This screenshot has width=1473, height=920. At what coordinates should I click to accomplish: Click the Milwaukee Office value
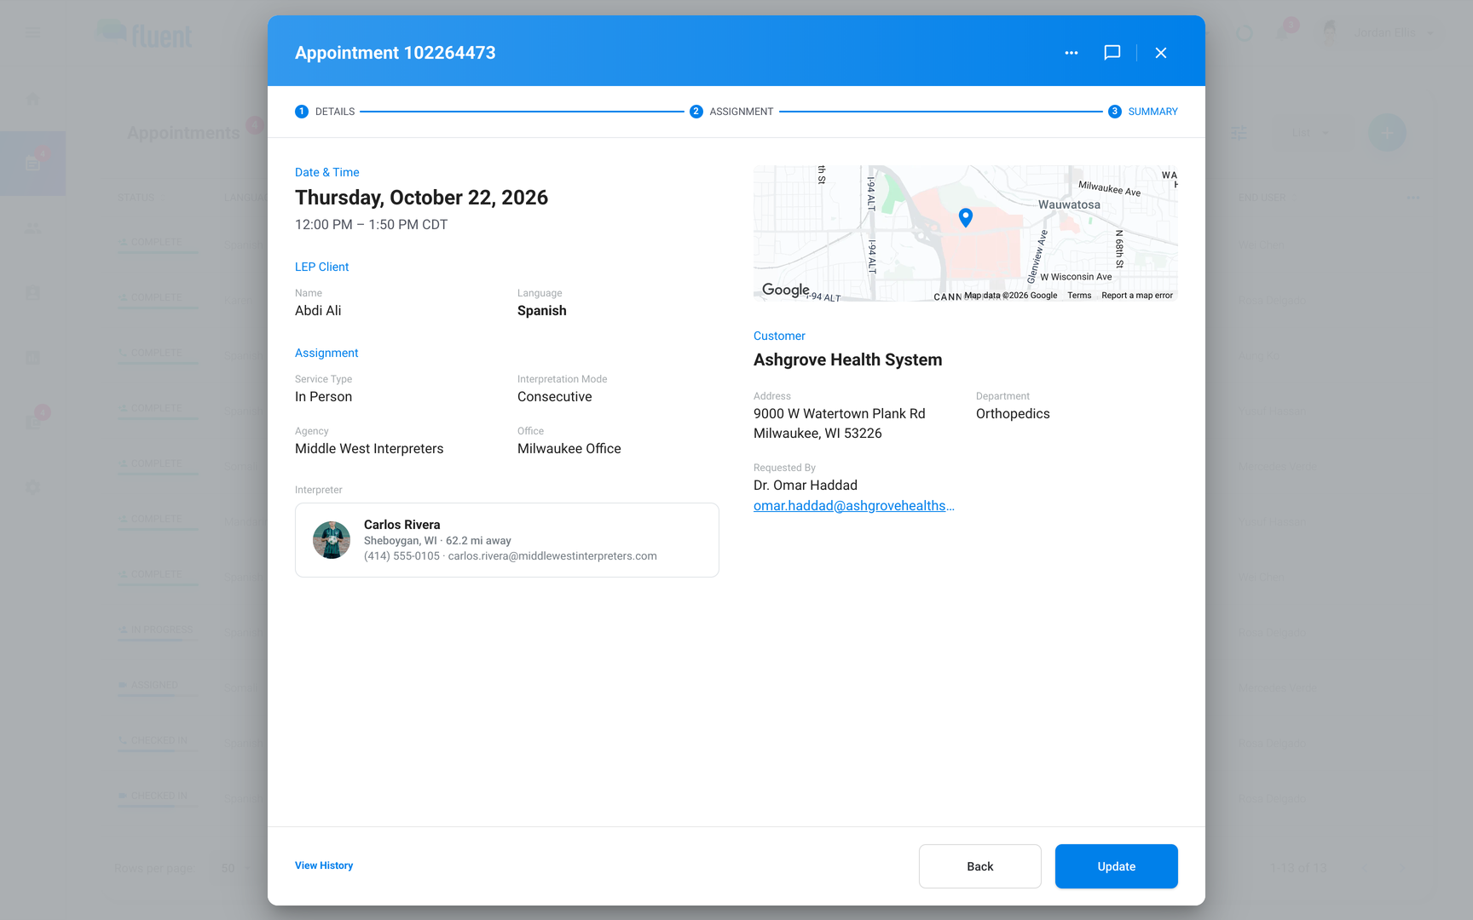point(569,449)
